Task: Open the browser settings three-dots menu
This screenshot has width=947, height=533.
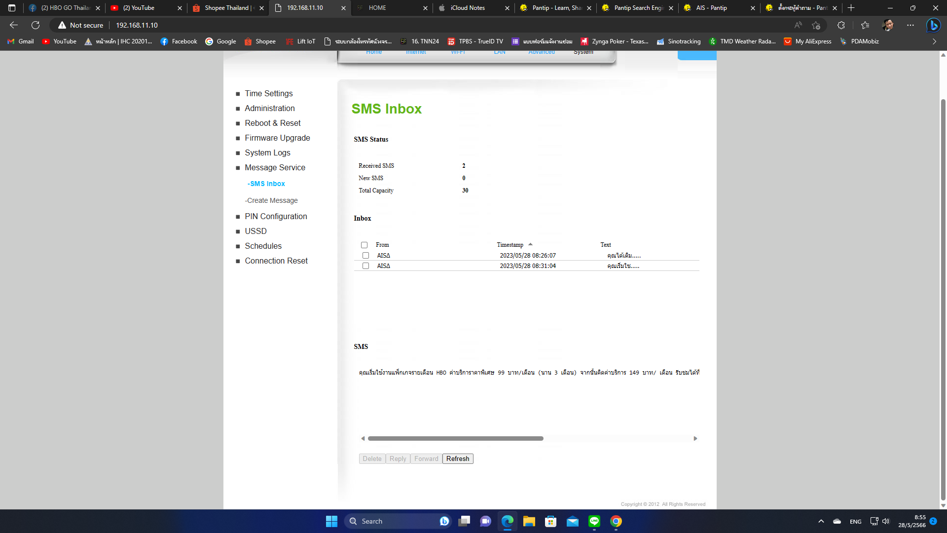Action: pyautogui.click(x=911, y=25)
